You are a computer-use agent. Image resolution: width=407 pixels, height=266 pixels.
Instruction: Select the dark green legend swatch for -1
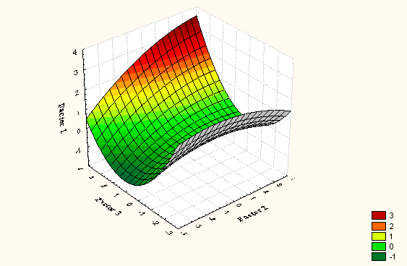(379, 257)
